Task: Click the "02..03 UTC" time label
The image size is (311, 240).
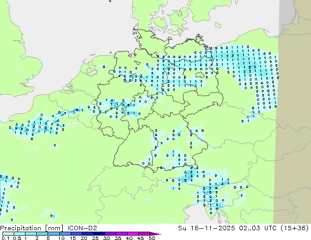Action: coord(258,228)
